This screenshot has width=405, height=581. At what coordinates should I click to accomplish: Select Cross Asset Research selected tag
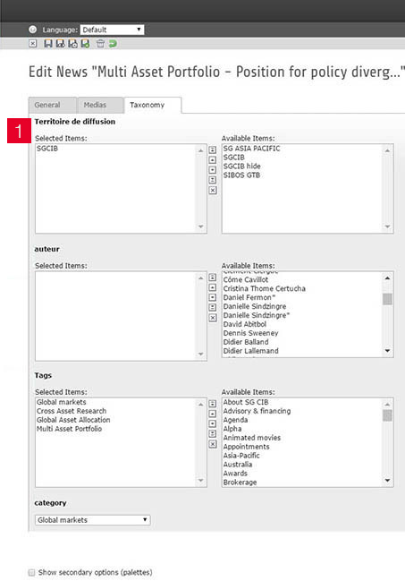tap(72, 411)
